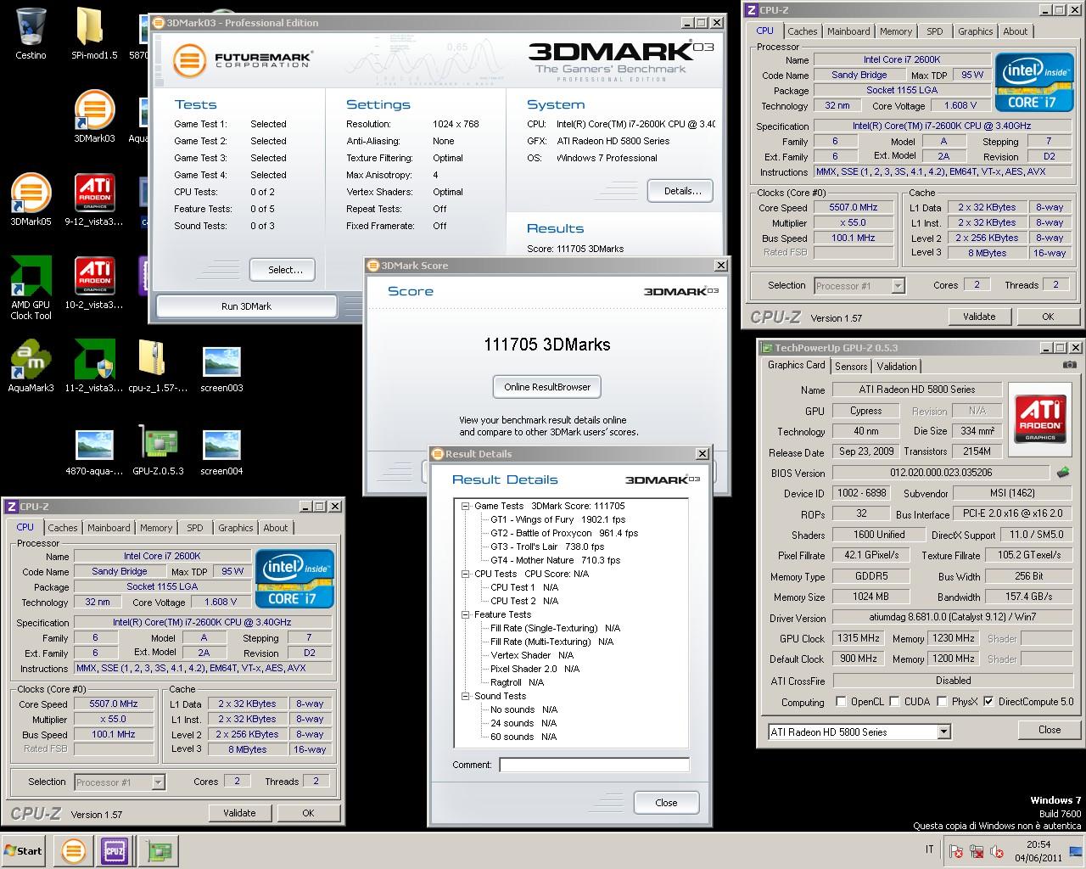Click OK in the bottom CPU-Z window
This screenshot has height=869, width=1086.
308,813
